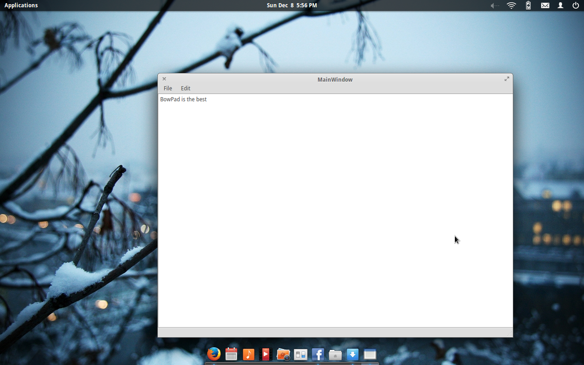Open the Calendar app in the dock
584x365 pixels.
[231, 354]
